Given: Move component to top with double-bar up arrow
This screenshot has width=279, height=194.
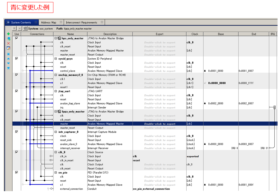Looking at the screenshot, I should pyautogui.click(x=8, y=54).
